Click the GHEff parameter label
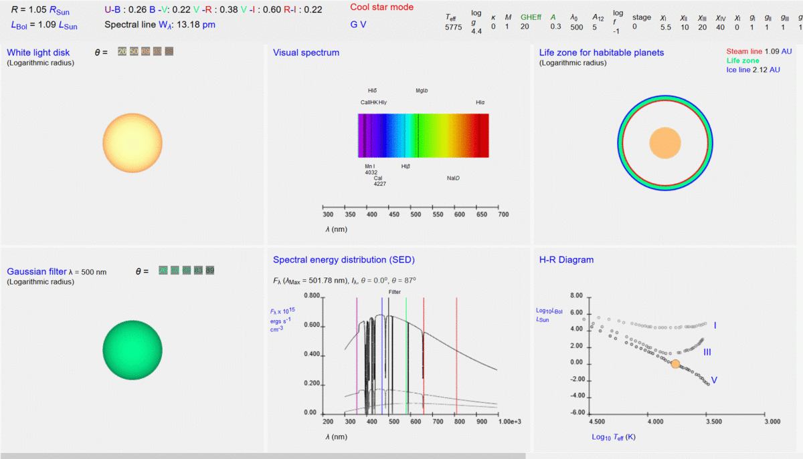803x459 pixels. [531, 17]
